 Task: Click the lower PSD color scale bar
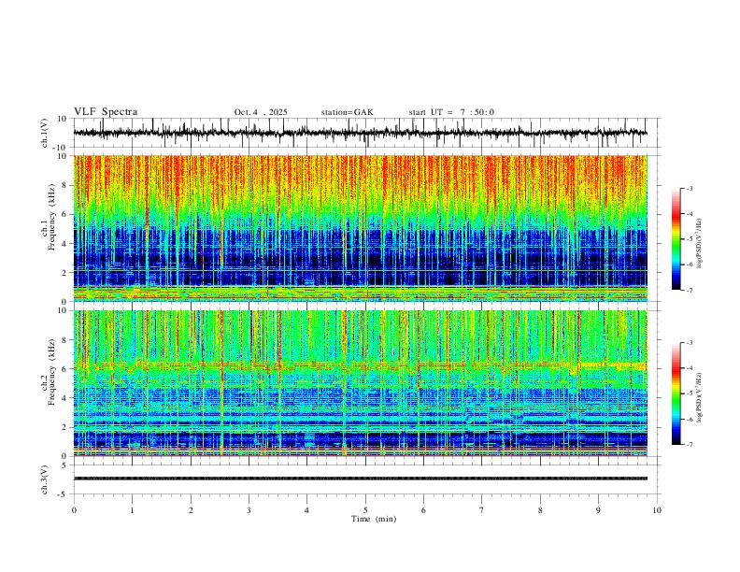pyautogui.click(x=676, y=393)
